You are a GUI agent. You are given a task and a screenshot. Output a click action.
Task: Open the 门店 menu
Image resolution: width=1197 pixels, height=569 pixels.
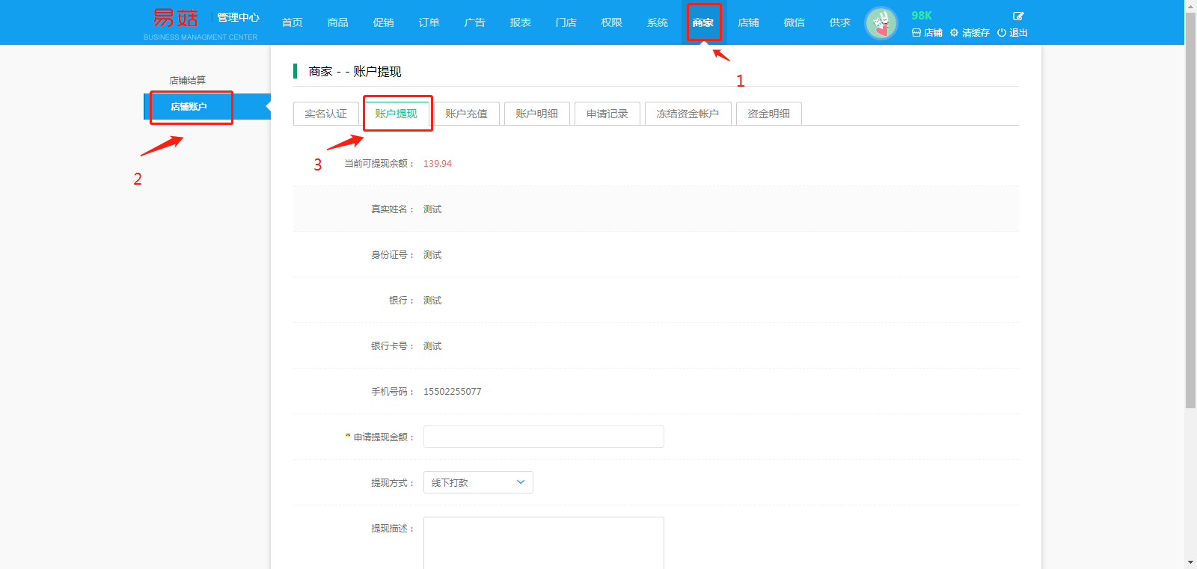tap(566, 22)
